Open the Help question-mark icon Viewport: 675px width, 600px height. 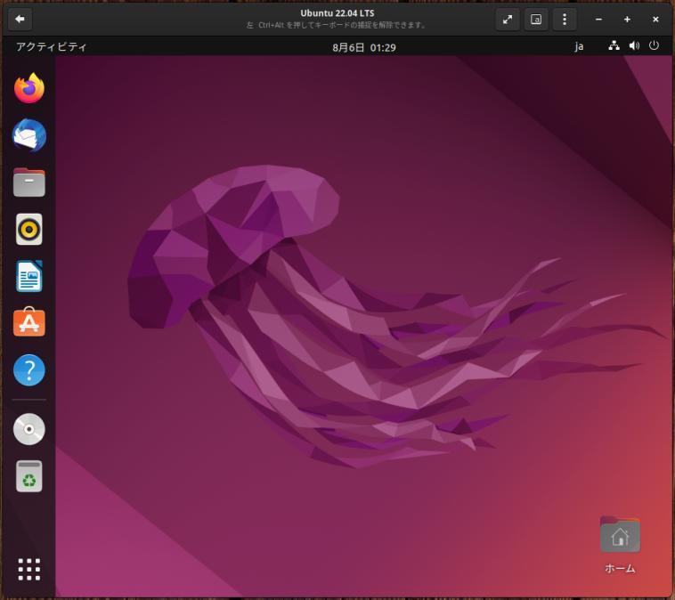(28, 369)
